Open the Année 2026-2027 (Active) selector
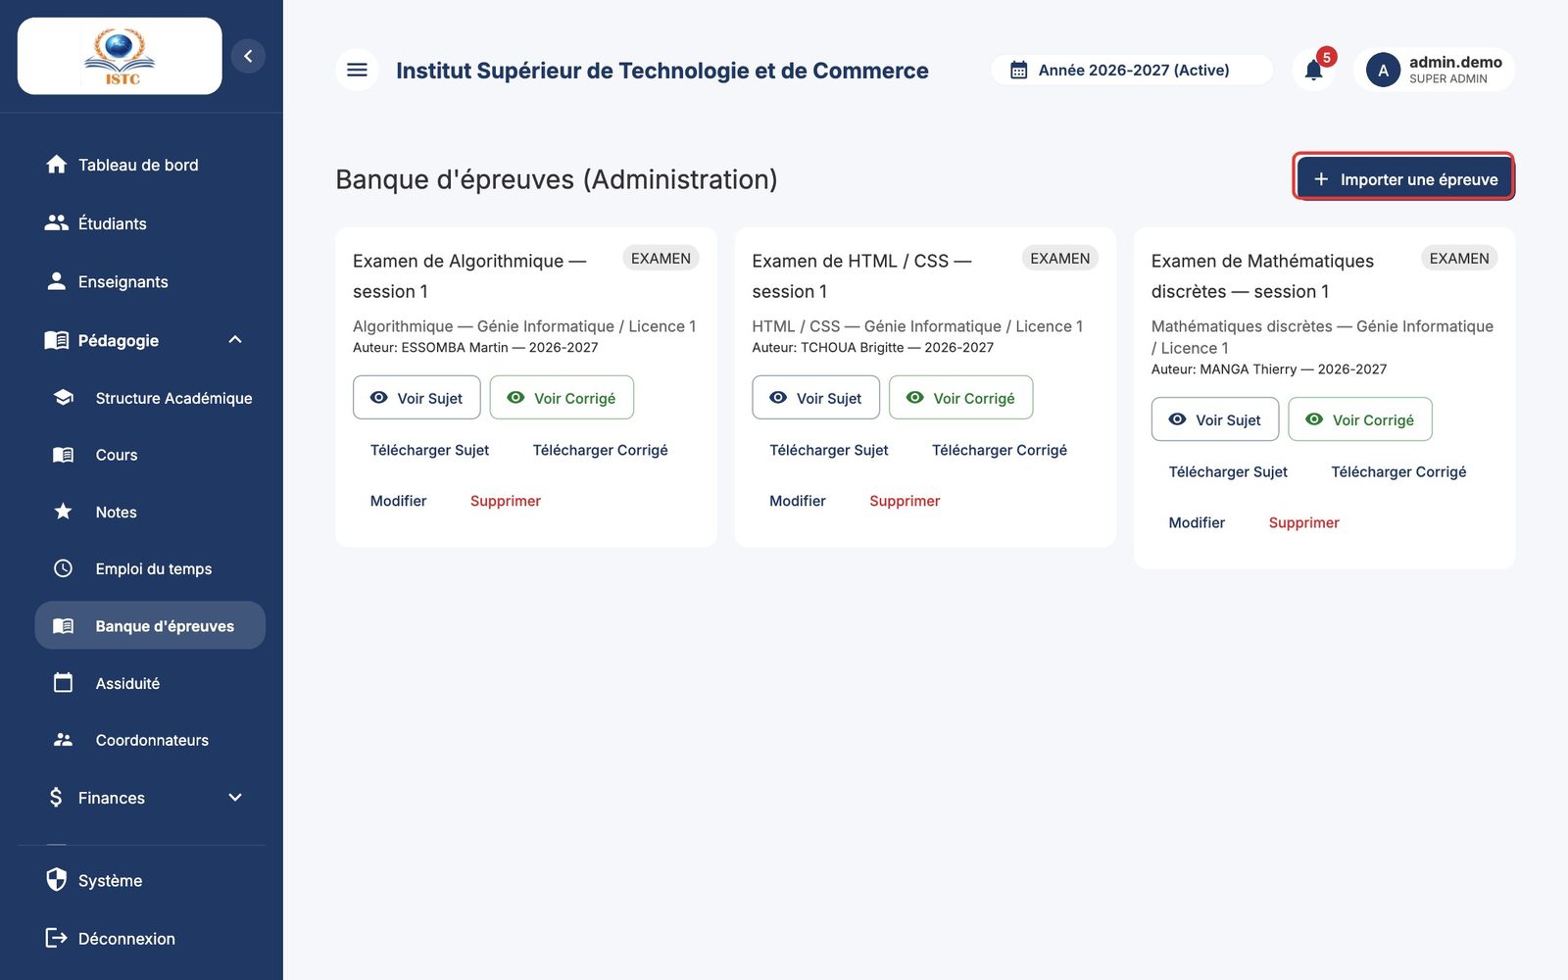 point(1132,71)
